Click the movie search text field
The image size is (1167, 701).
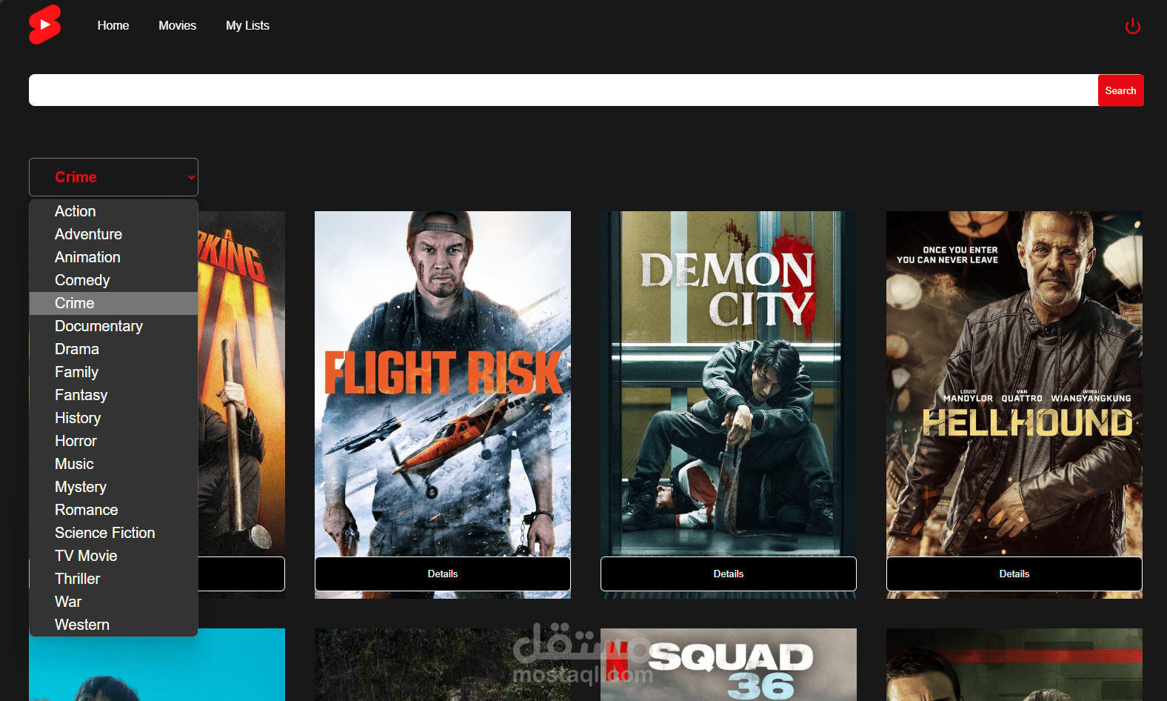pyautogui.click(x=564, y=90)
